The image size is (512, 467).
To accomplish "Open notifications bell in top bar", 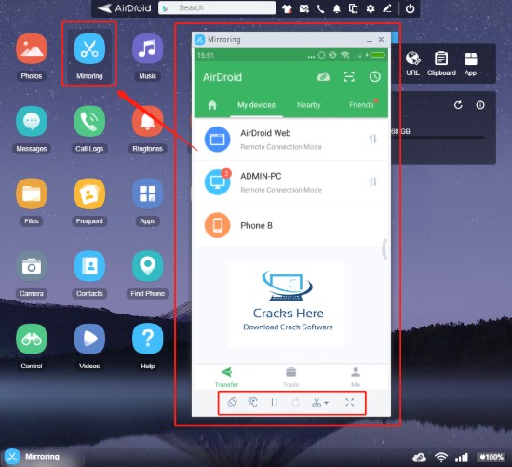I will [x=337, y=8].
